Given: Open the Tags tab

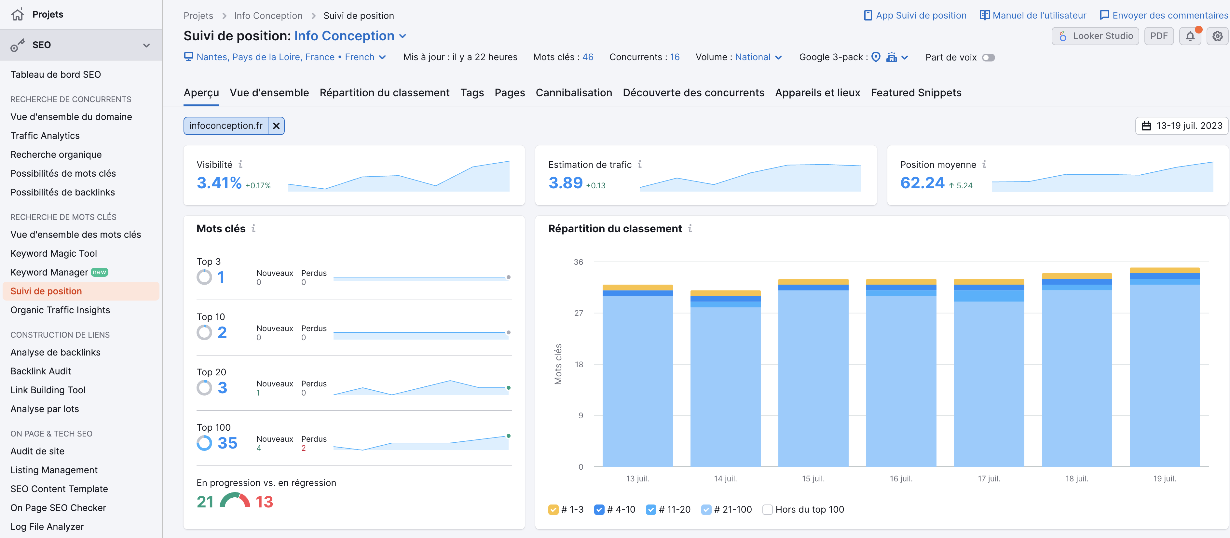Looking at the screenshot, I should coord(472,93).
